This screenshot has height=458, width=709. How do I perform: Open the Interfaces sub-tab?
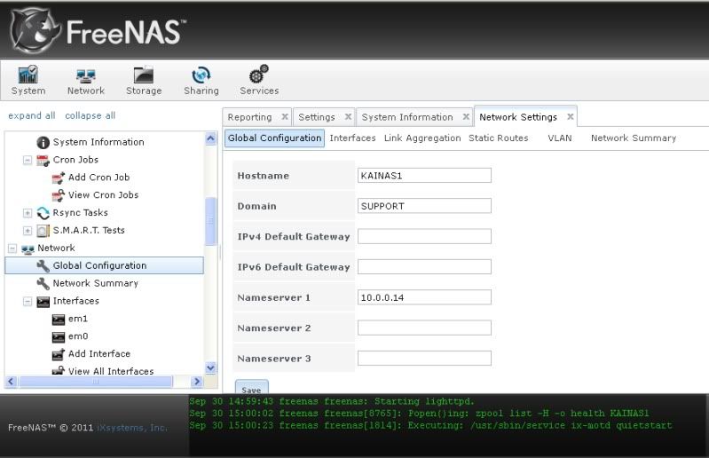pyautogui.click(x=352, y=138)
